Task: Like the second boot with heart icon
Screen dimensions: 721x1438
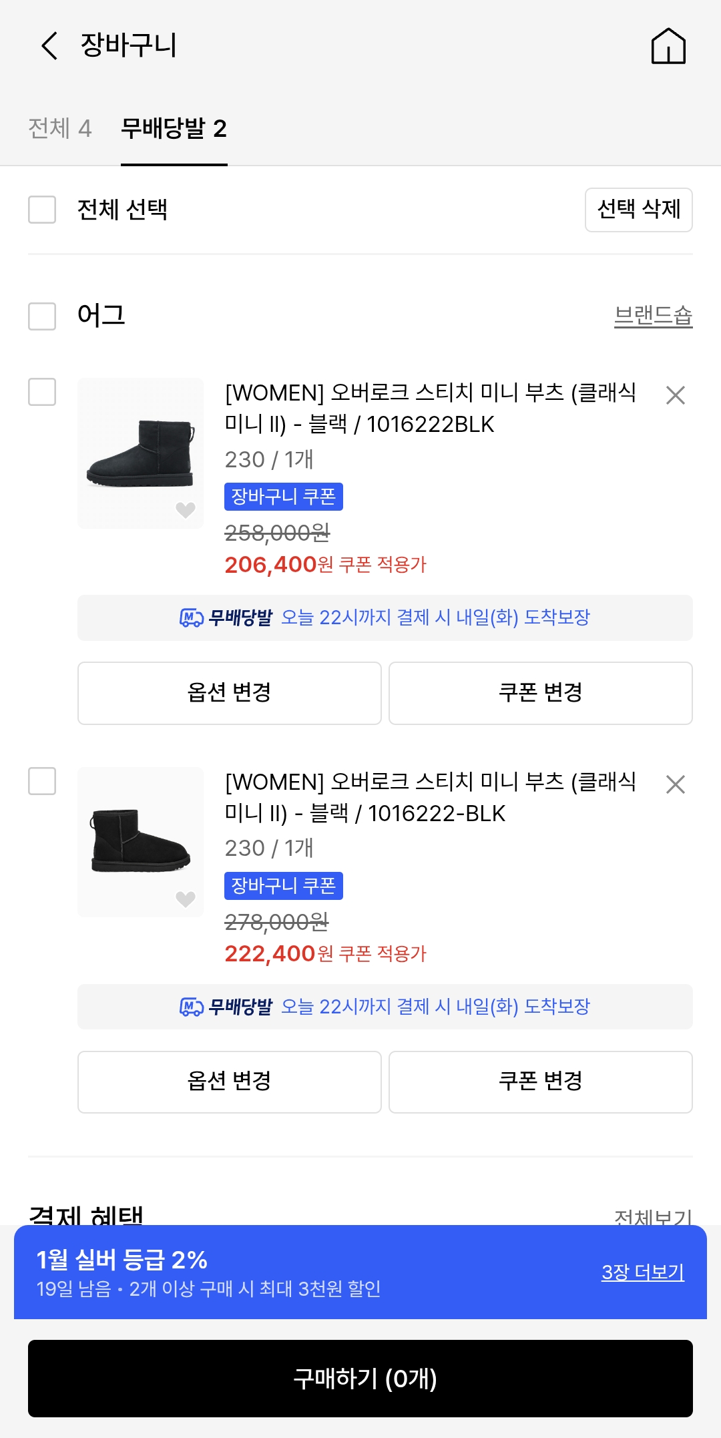Action: 186,899
